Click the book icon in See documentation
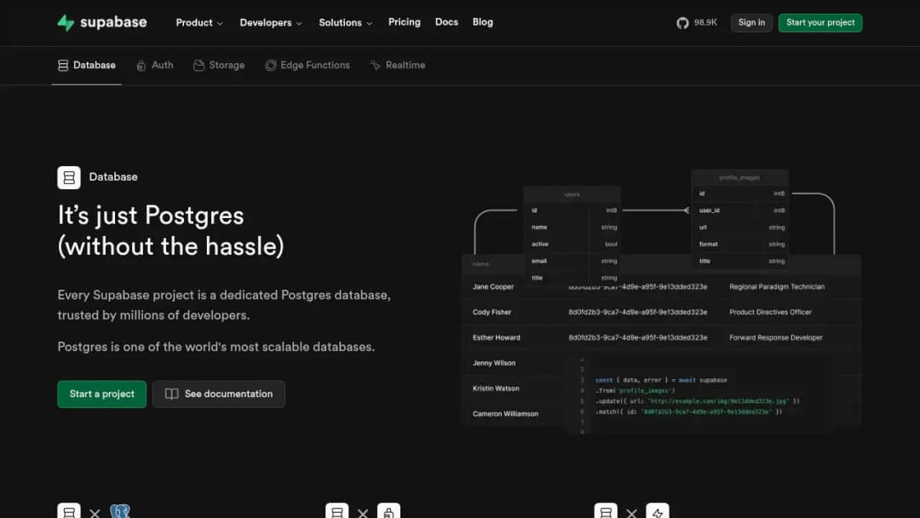Screen dimensions: 920x518 click(171, 394)
